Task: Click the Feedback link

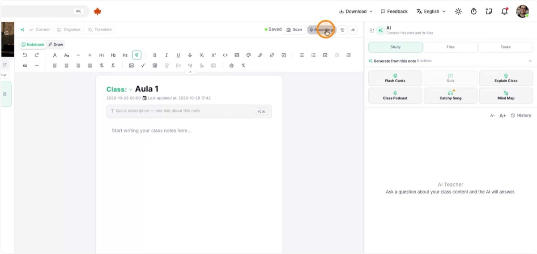Action: [x=394, y=11]
